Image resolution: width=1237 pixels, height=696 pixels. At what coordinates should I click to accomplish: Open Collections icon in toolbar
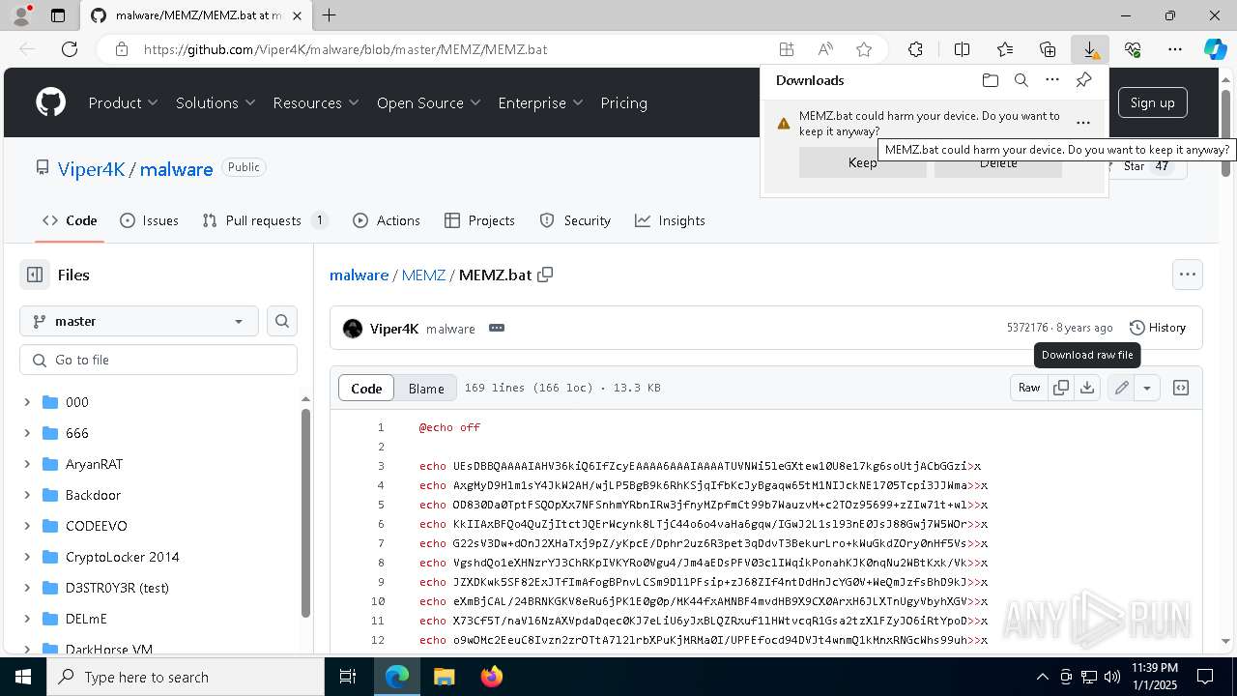coord(1048,49)
